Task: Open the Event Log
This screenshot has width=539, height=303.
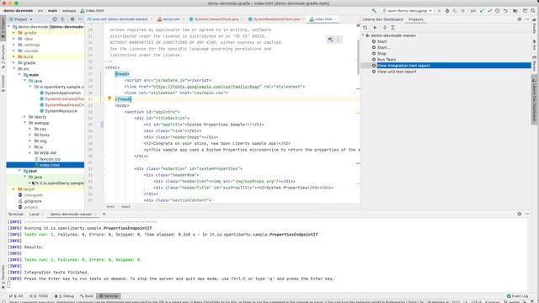Action: [517, 295]
